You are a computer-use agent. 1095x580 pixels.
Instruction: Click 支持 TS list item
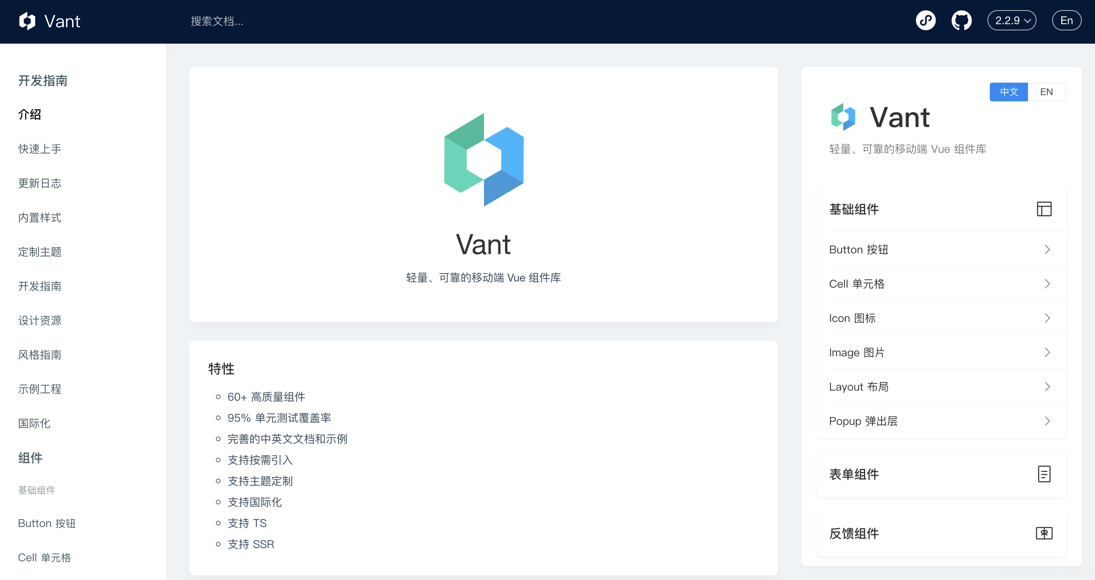point(247,523)
